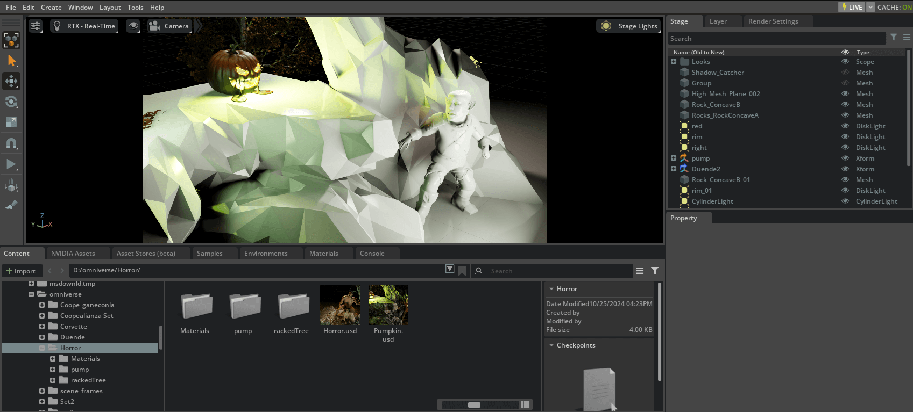Toggle the Snap magnet tool
This screenshot has height=412, width=913.
(11, 143)
